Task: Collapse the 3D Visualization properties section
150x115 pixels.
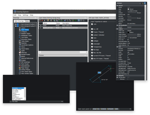Action: tap(117, 25)
